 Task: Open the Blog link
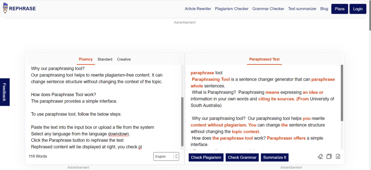324,9
